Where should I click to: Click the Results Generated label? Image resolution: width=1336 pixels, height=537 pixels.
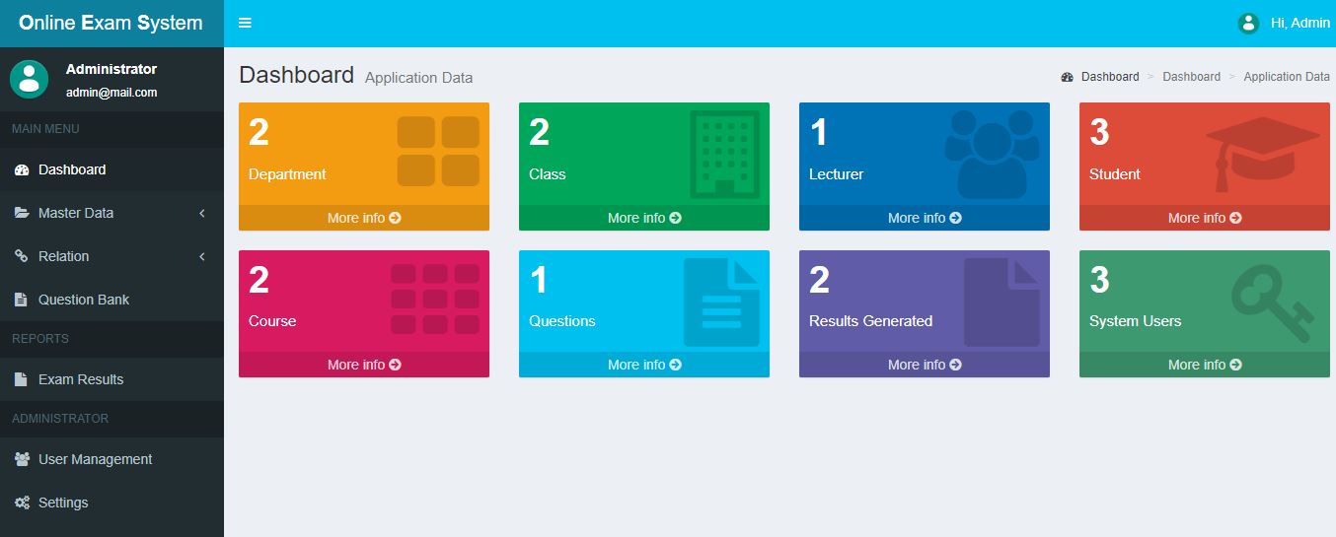[870, 321]
